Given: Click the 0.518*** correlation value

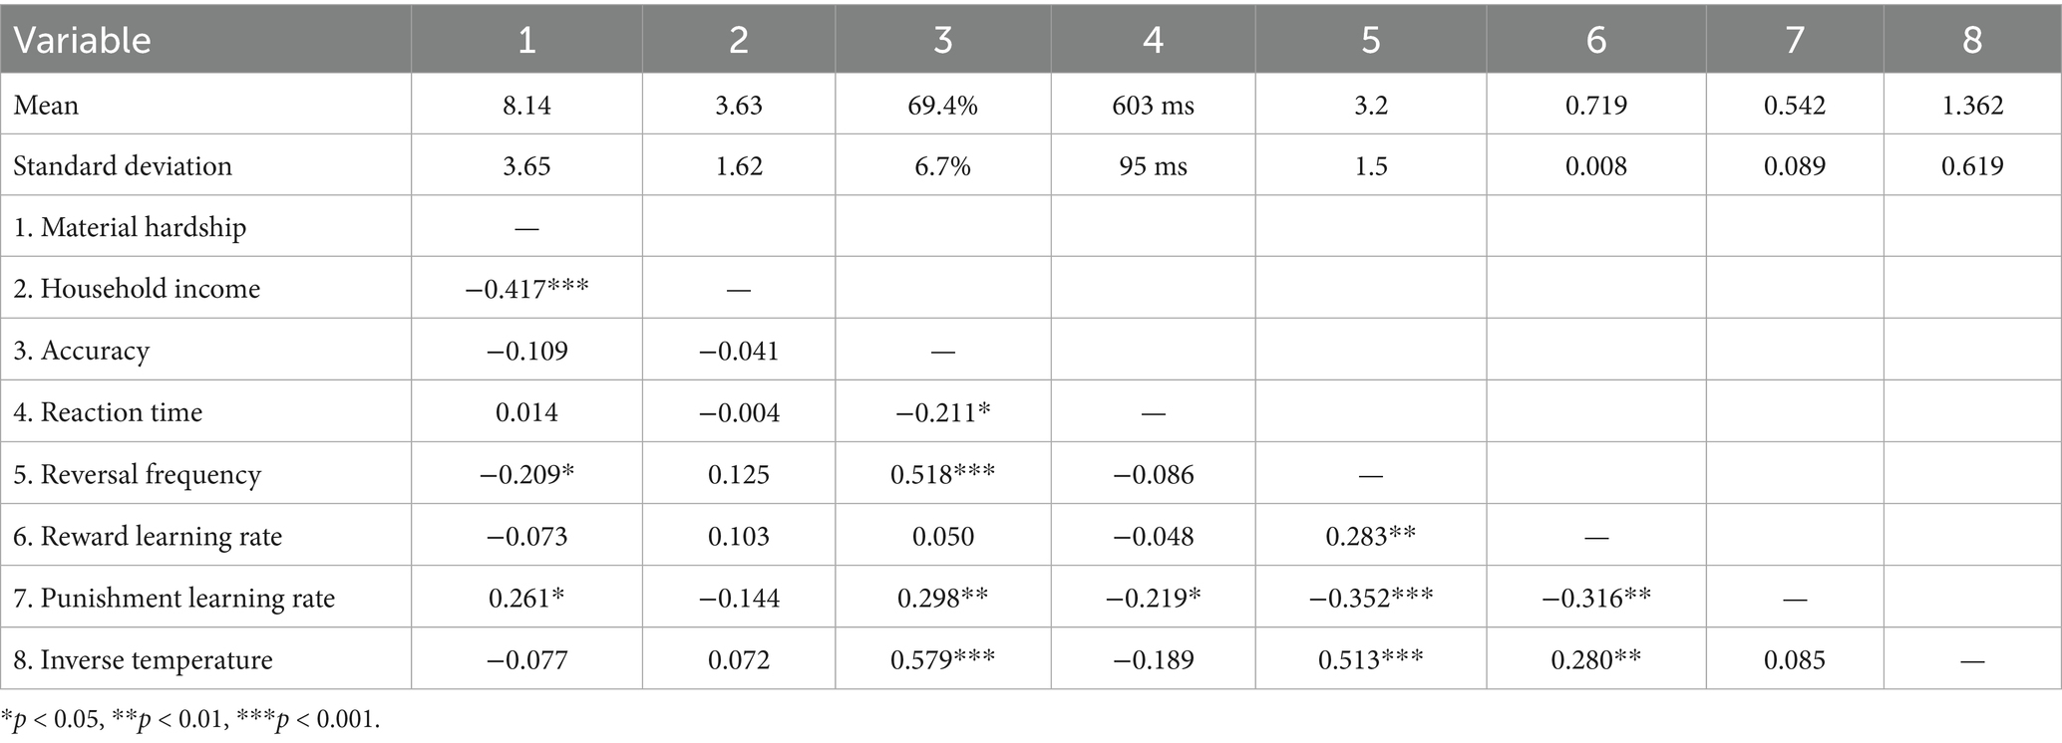Looking at the screenshot, I should click(x=943, y=474).
